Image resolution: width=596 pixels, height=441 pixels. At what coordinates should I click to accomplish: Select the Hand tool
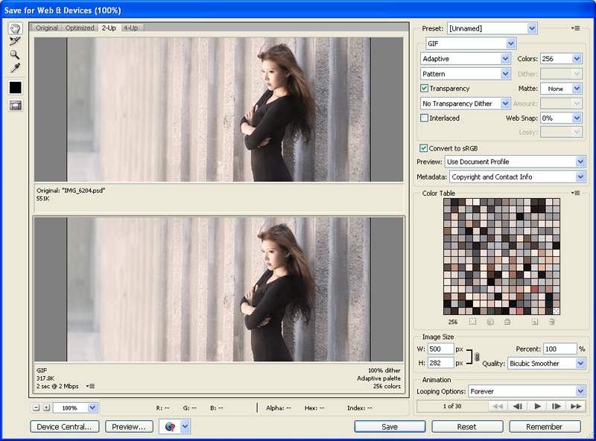15,28
